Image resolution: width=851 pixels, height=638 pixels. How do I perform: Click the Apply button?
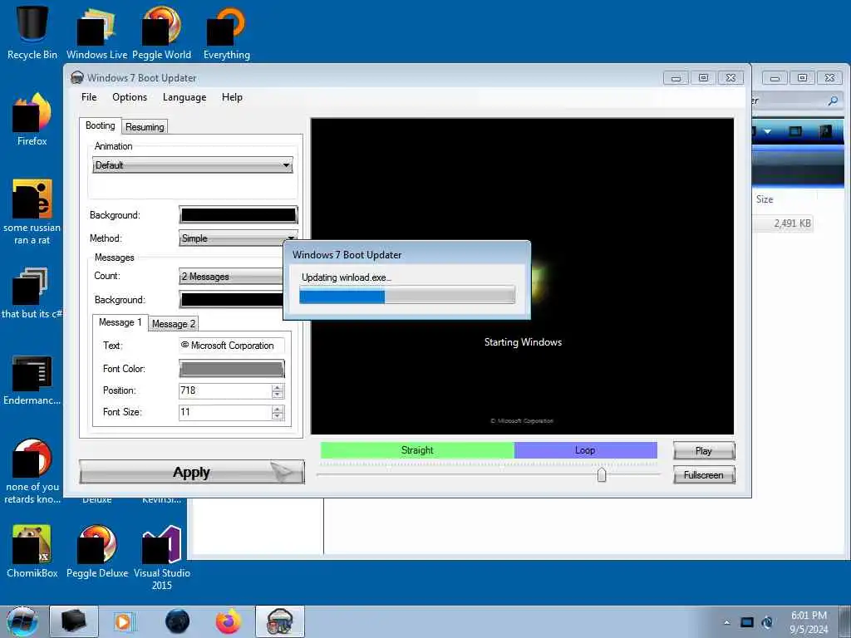[x=192, y=472]
